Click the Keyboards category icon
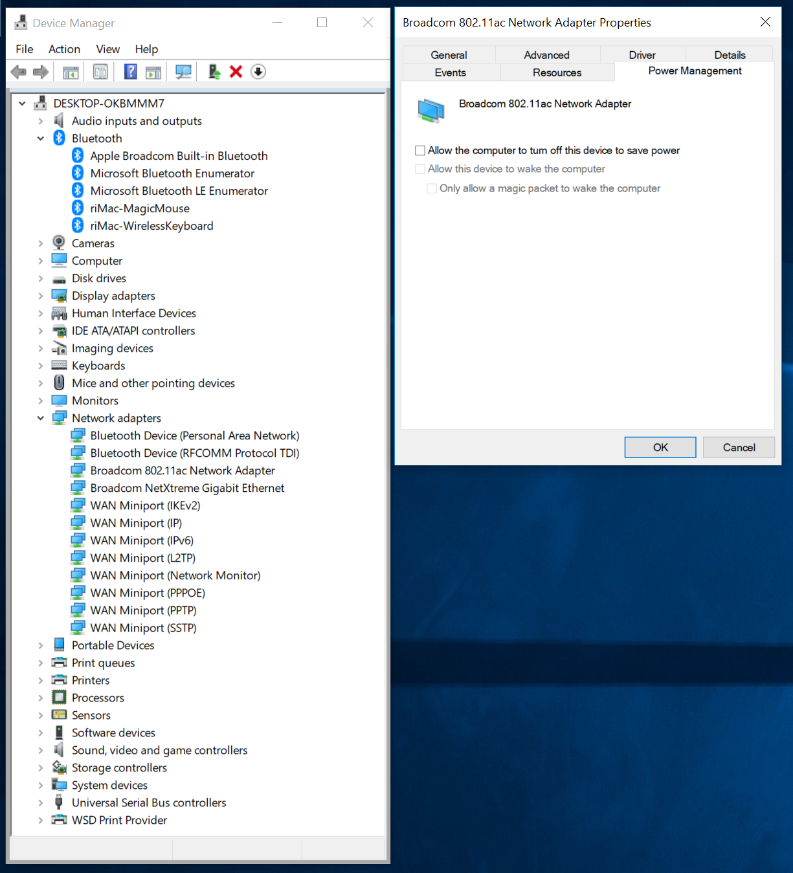The width and height of the screenshot is (793, 873). [x=59, y=366]
